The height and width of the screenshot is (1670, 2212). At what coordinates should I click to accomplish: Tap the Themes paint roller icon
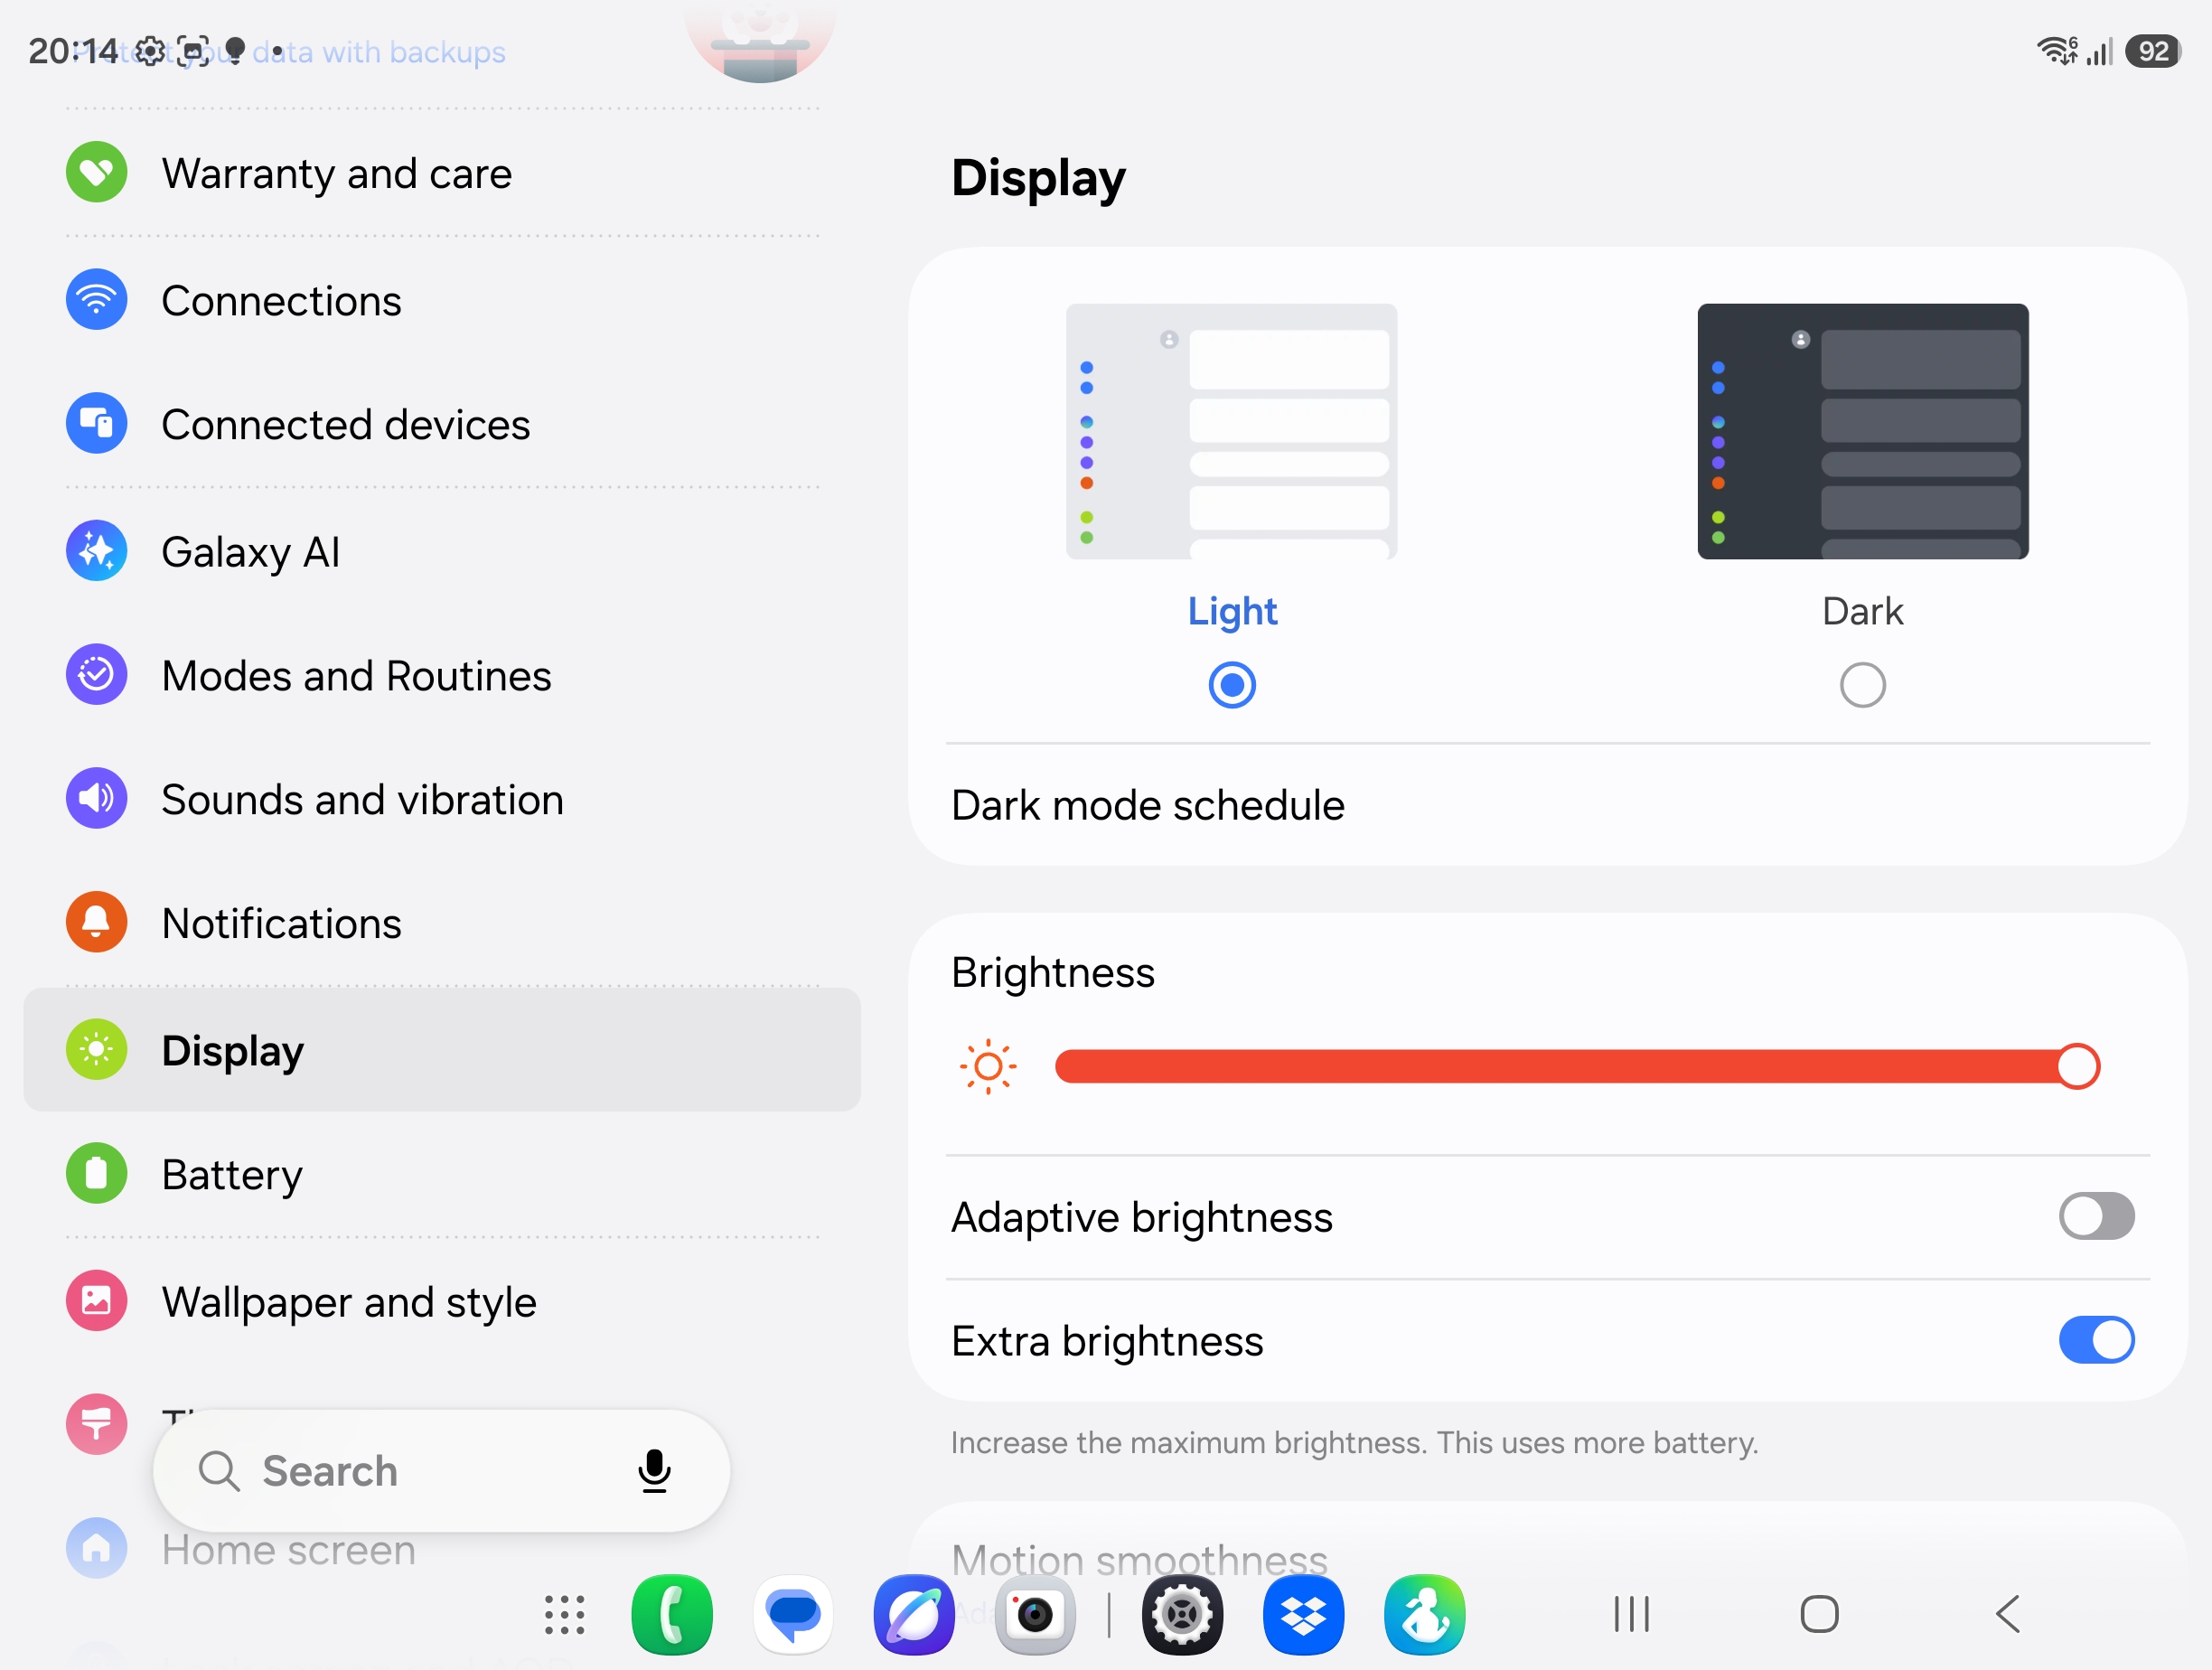coord(96,1424)
